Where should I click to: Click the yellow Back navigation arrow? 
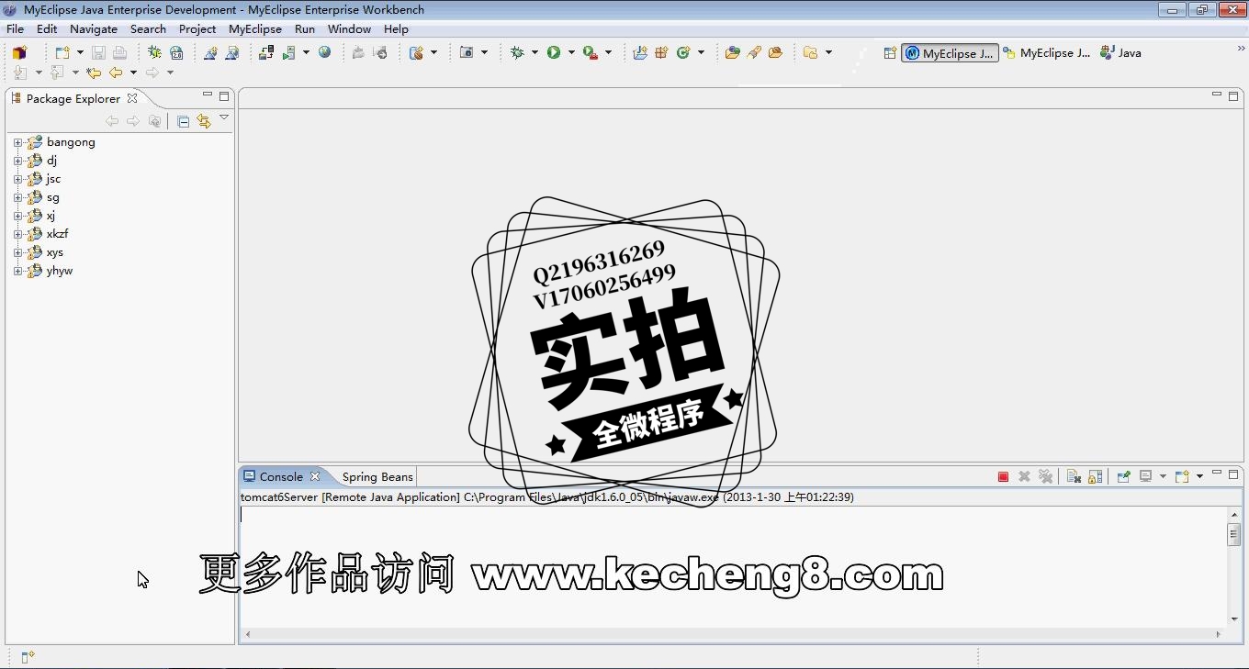tap(116, 72)
